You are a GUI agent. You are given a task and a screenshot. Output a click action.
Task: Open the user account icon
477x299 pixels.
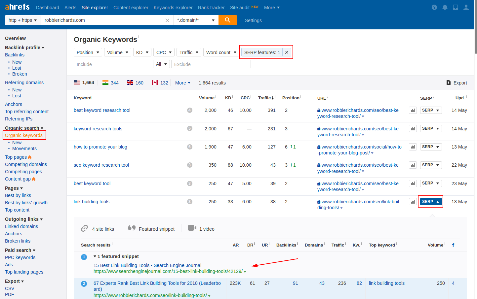point(466,7)
